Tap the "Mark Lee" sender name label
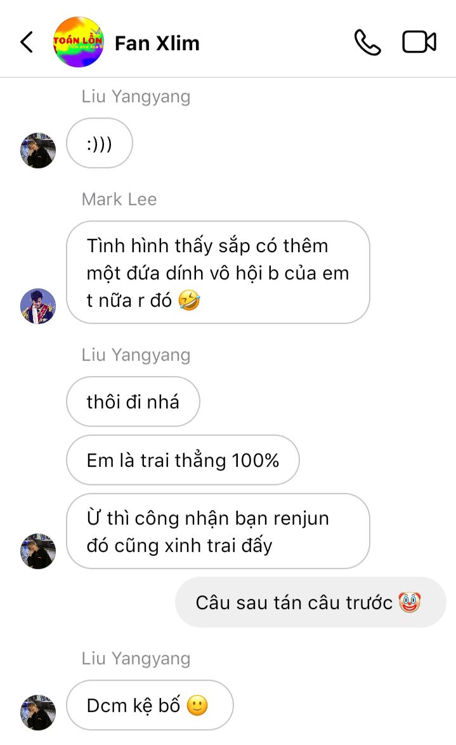This screenshot has width=456, height=745. [x=119, y=199]
